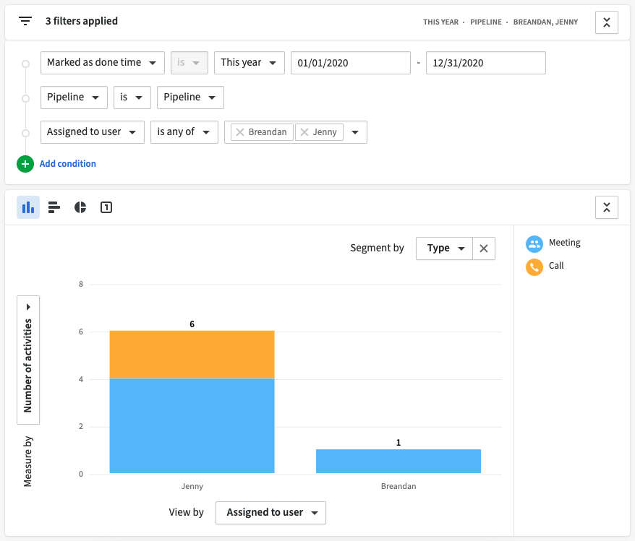Select column chart view
The height and width of the screenshot is (541, 635).
coord(28,207)
